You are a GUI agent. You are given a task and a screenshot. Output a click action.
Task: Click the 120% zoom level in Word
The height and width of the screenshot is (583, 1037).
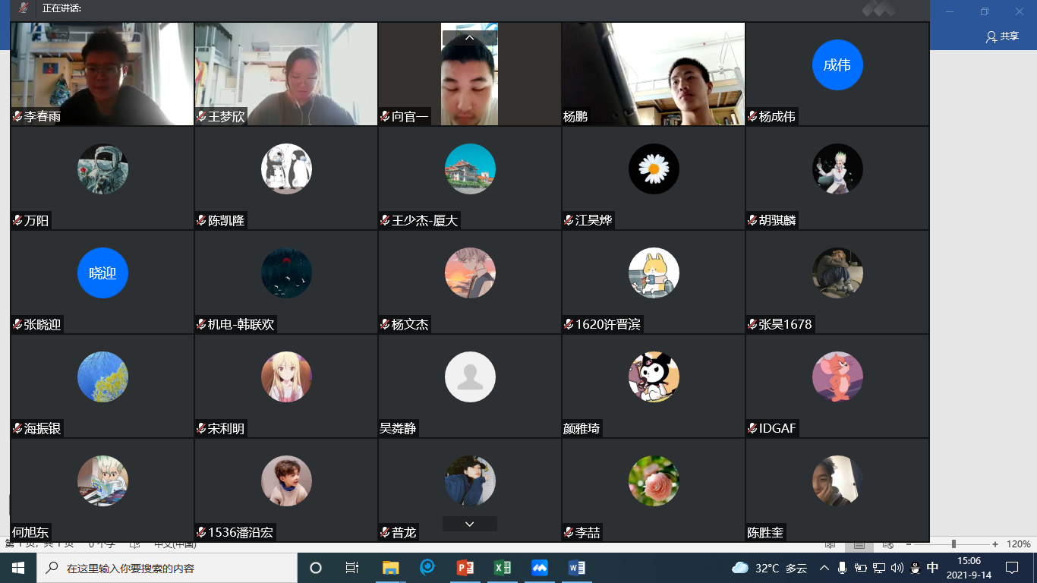pos(1019,544)
